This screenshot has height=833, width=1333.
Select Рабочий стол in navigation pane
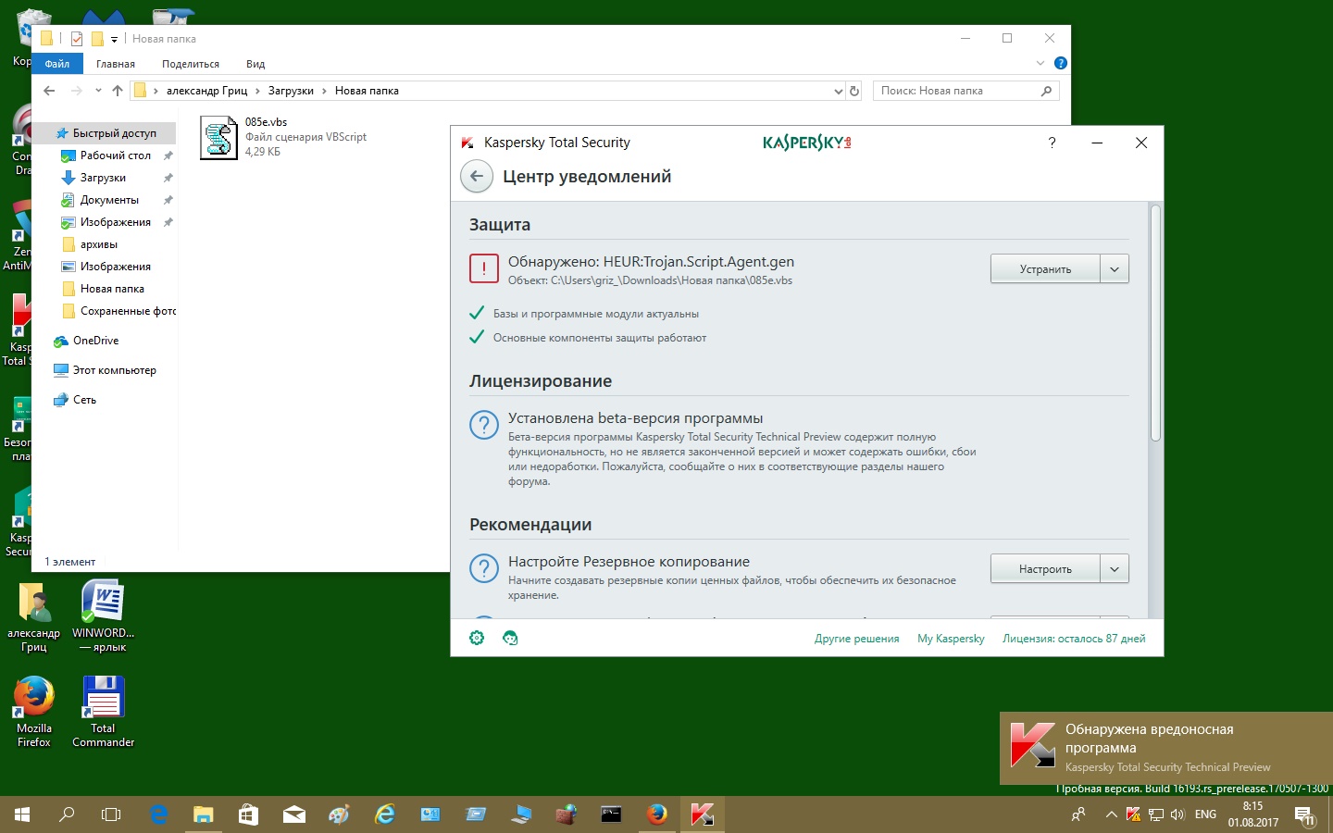(x=115, y=155)
